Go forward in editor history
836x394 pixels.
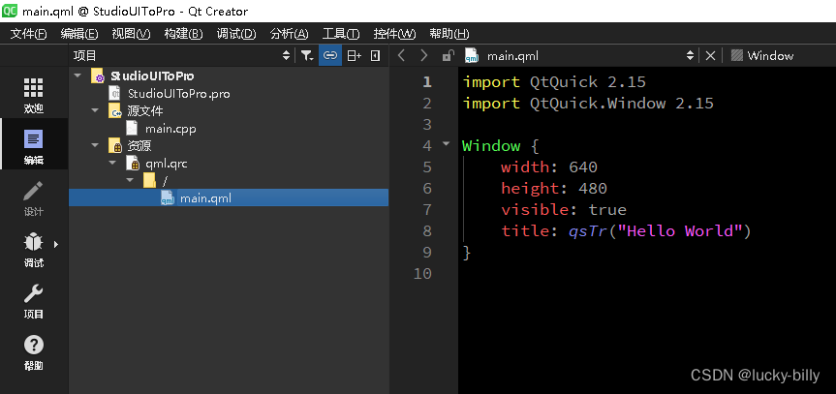click(424, 55)
